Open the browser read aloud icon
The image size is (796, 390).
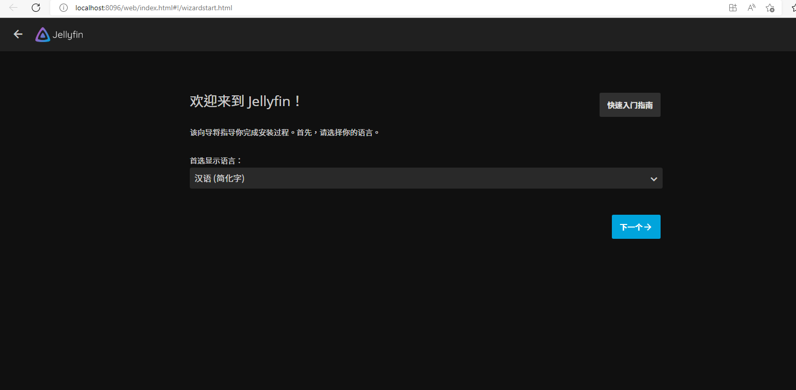(751, 8)
